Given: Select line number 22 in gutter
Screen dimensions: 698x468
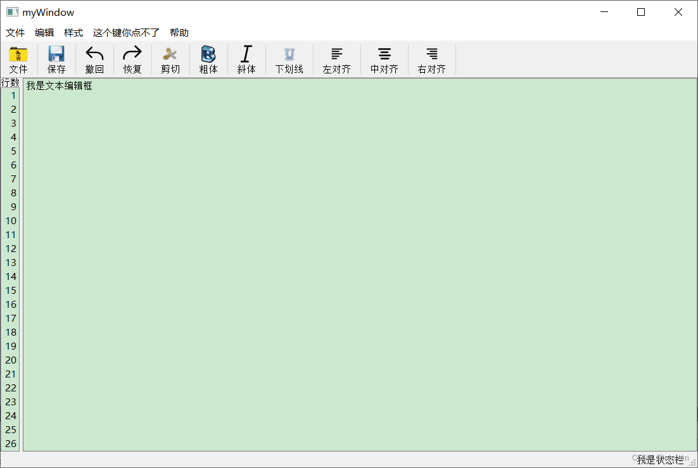Looking at the screenshot, I should 11,388.
